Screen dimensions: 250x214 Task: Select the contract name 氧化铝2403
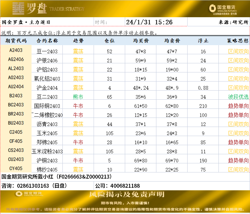click(47, 79)
